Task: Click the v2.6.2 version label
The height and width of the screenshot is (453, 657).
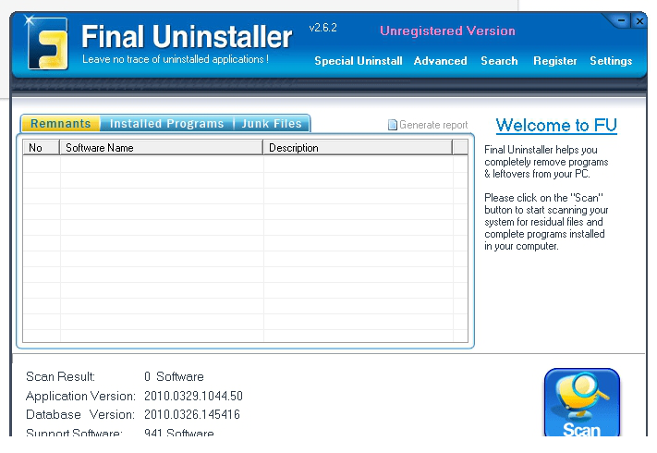Action: click(322, 28)
